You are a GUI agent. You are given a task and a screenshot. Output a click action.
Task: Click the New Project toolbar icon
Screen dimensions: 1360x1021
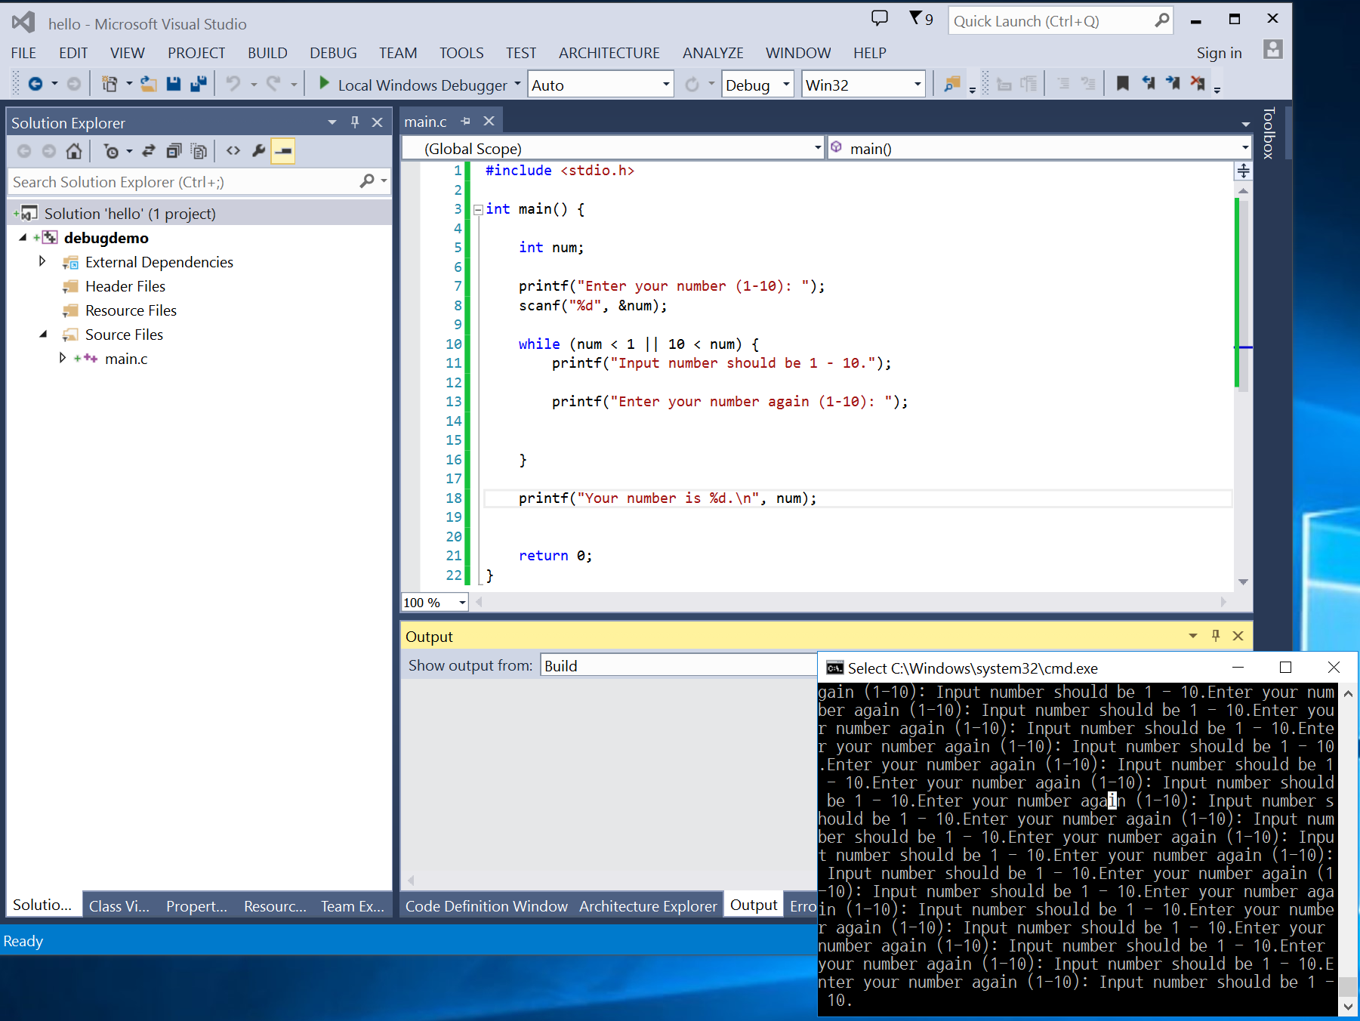coord(109,84)
